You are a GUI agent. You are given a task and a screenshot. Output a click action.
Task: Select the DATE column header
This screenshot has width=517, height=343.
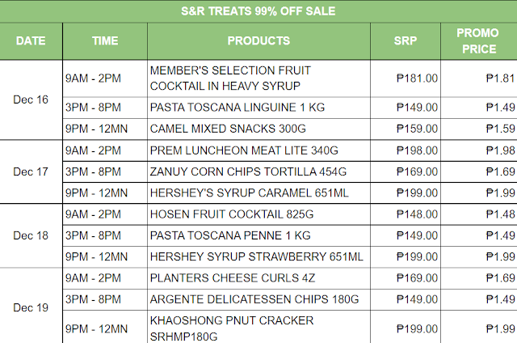(x=31, y=40)
